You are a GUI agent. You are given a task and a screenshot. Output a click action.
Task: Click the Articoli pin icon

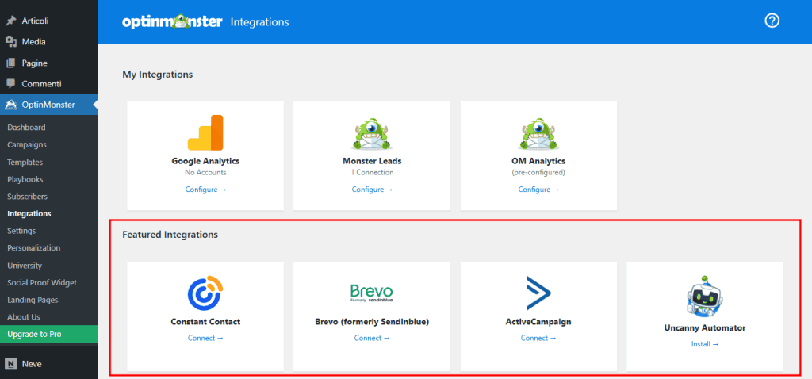point(11,21)
